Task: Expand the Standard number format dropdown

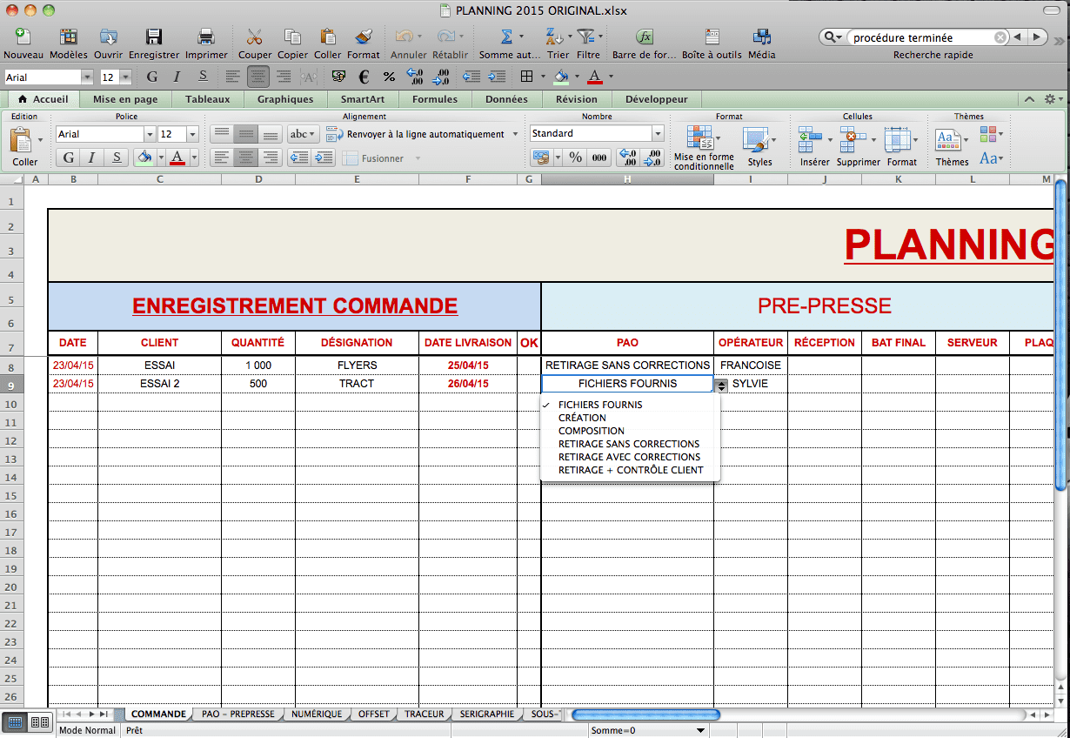Action: [x=657, y=133]
